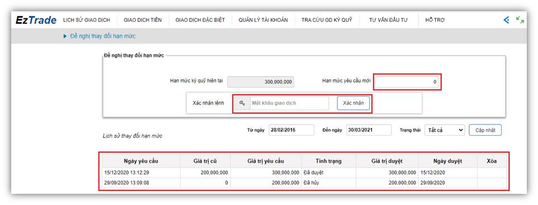Select the row dated 15/12/2020 13:12:29
The width and height of the screenshot is (538, 205).
click(304, 173)
